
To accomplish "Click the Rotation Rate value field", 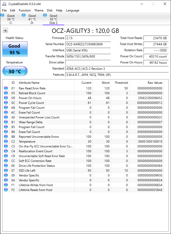I will [156, 50].
